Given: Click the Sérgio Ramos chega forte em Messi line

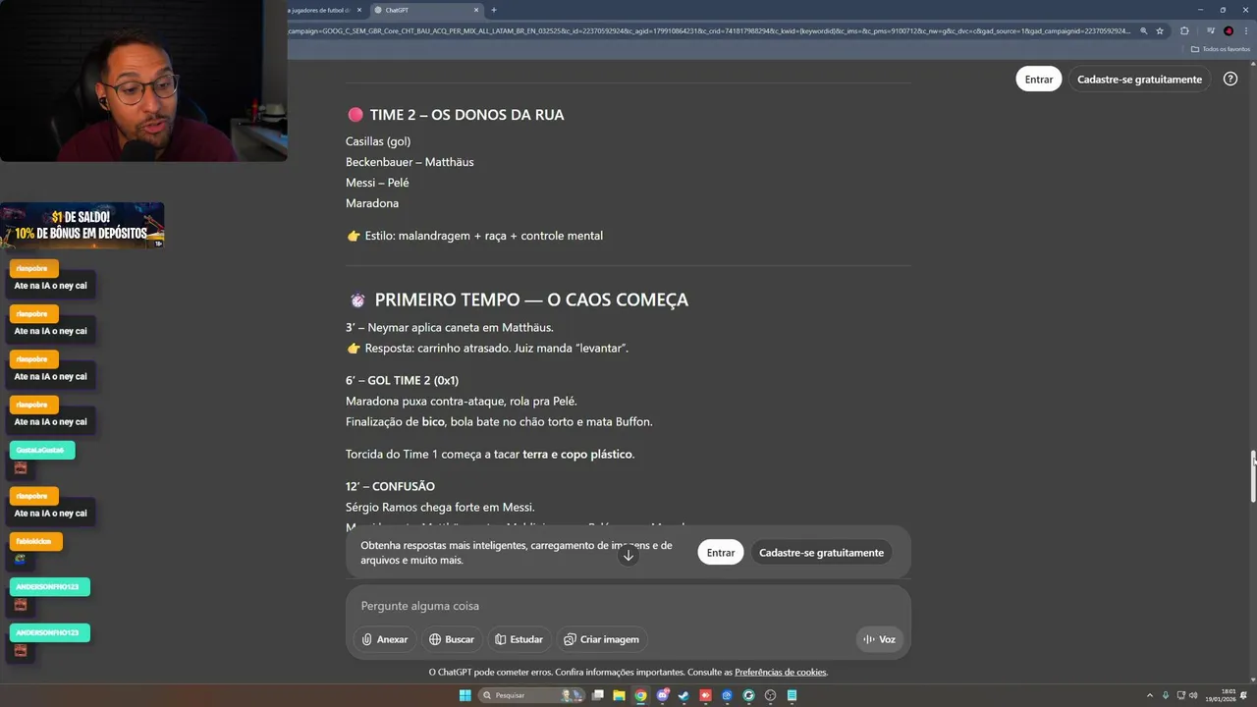Looking at the screenshot, I should pos(440,507).
